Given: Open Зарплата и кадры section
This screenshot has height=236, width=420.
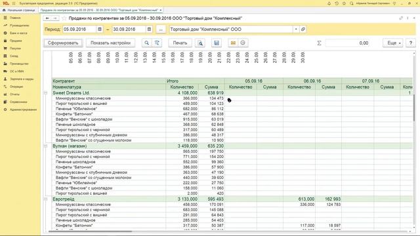Looking at the screenshot, I should 22,79.
